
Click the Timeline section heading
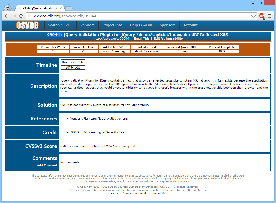coord(47,65)
